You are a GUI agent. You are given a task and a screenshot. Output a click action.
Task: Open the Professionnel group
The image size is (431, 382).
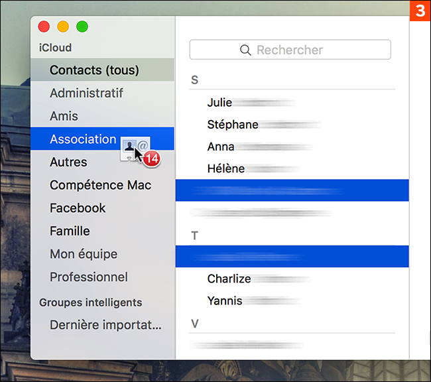[89, 277]
